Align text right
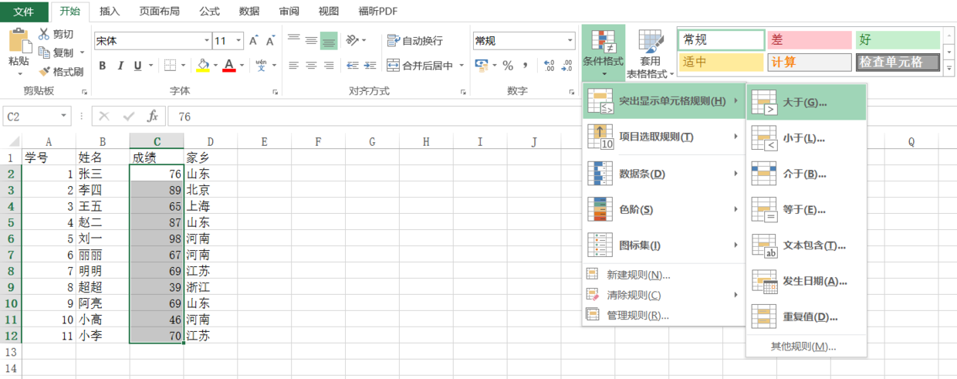Screen dimensions: 957x379 coord(329,66)
